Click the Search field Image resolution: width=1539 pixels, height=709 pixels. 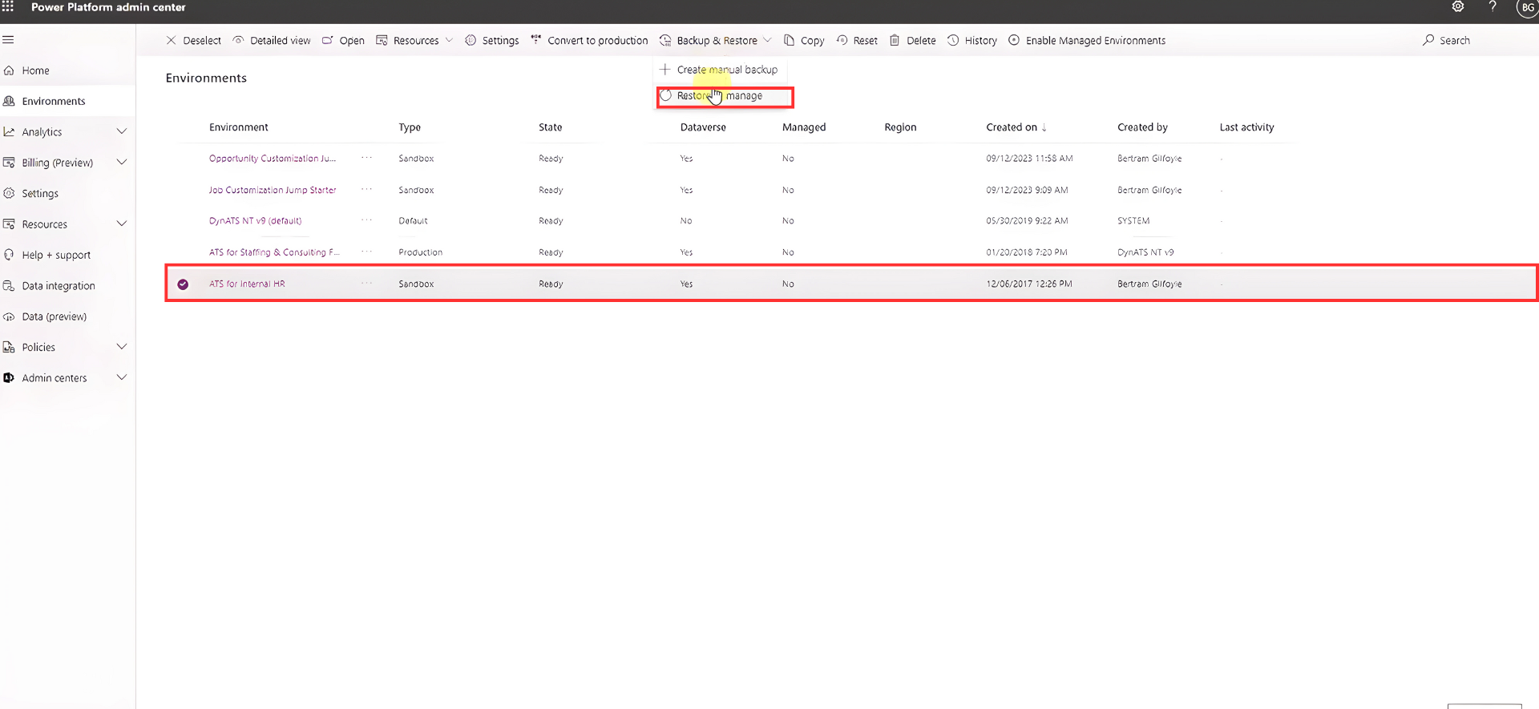click(1455, 40)
